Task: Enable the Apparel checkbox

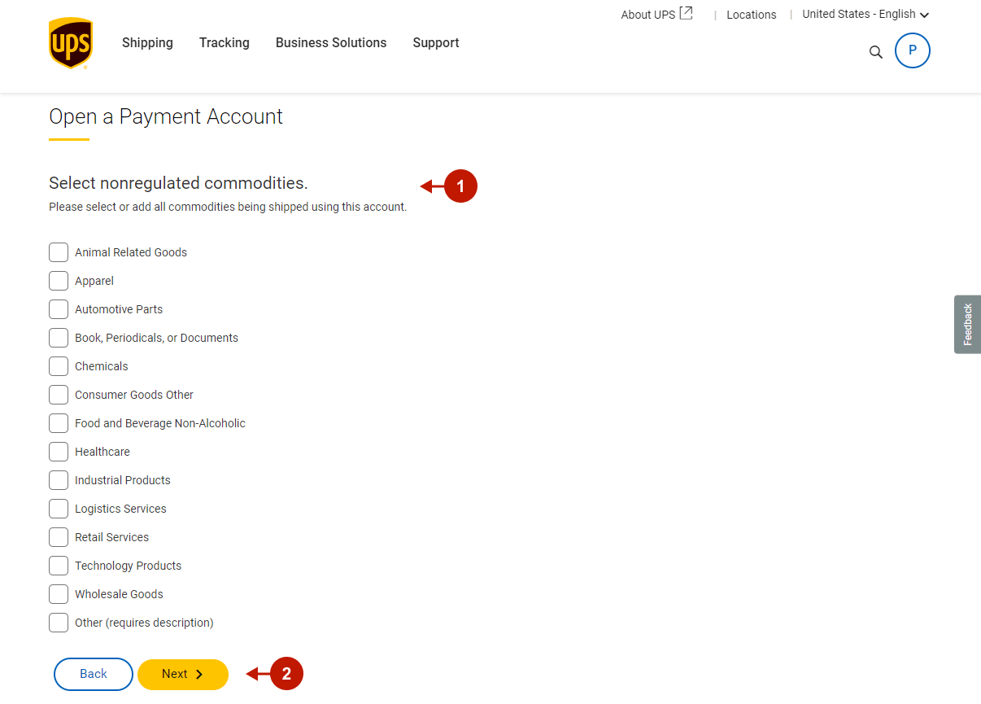Action: [x=59, y=281]
